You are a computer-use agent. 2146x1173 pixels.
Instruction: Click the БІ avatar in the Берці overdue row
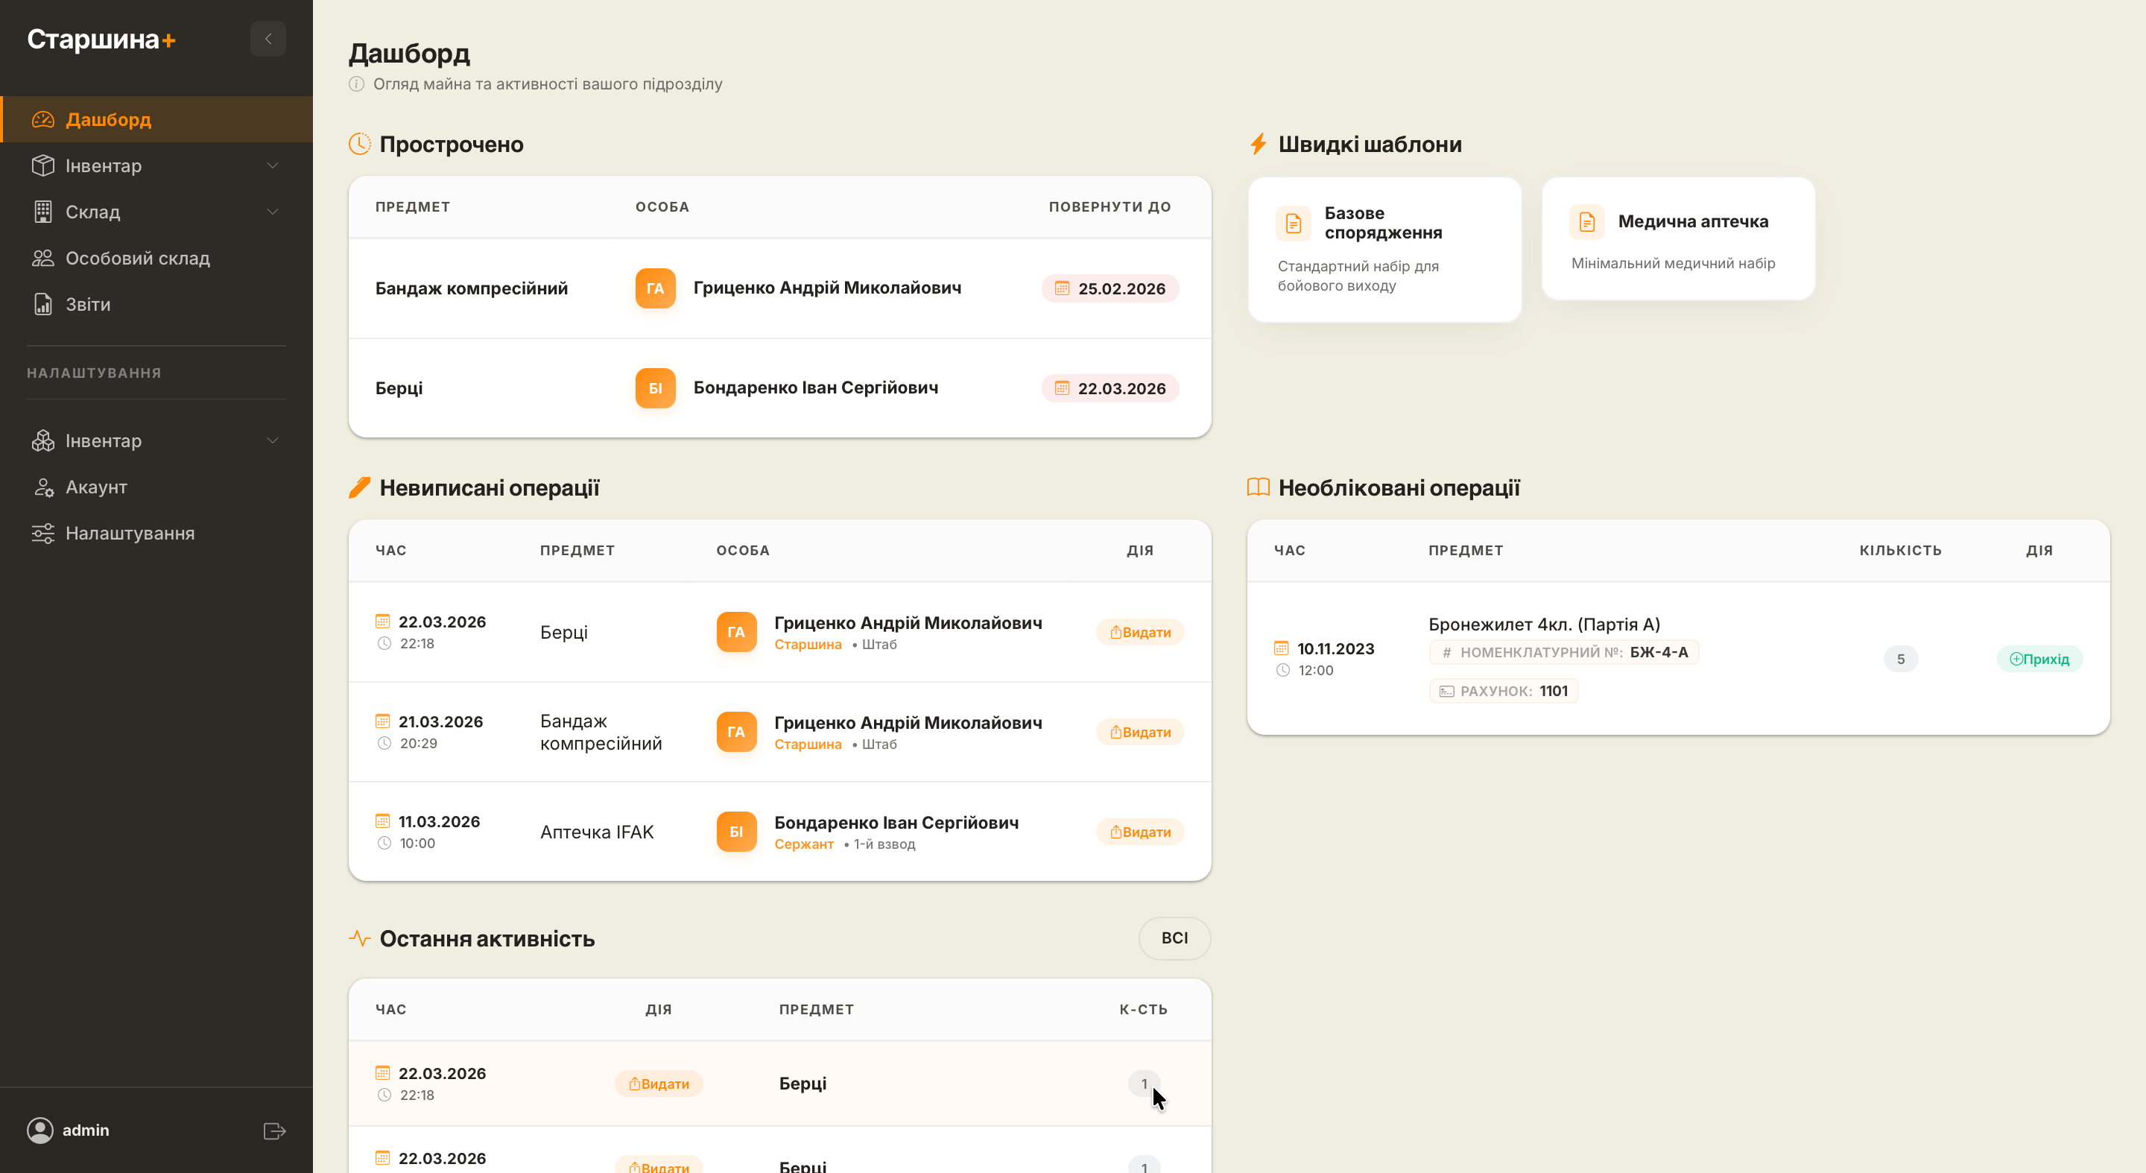(655, 388)
